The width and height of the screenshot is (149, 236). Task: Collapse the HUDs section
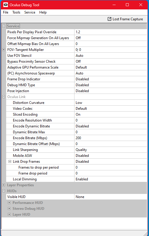4,191
